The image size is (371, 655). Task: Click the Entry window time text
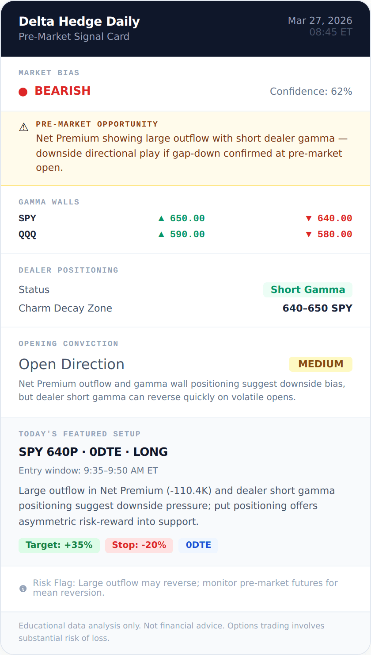pos(88,470)
